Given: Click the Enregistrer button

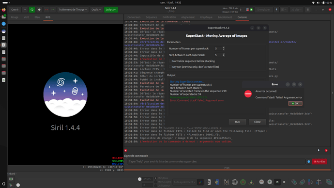Looking at the screenshot, I should (x=264, y=10).
